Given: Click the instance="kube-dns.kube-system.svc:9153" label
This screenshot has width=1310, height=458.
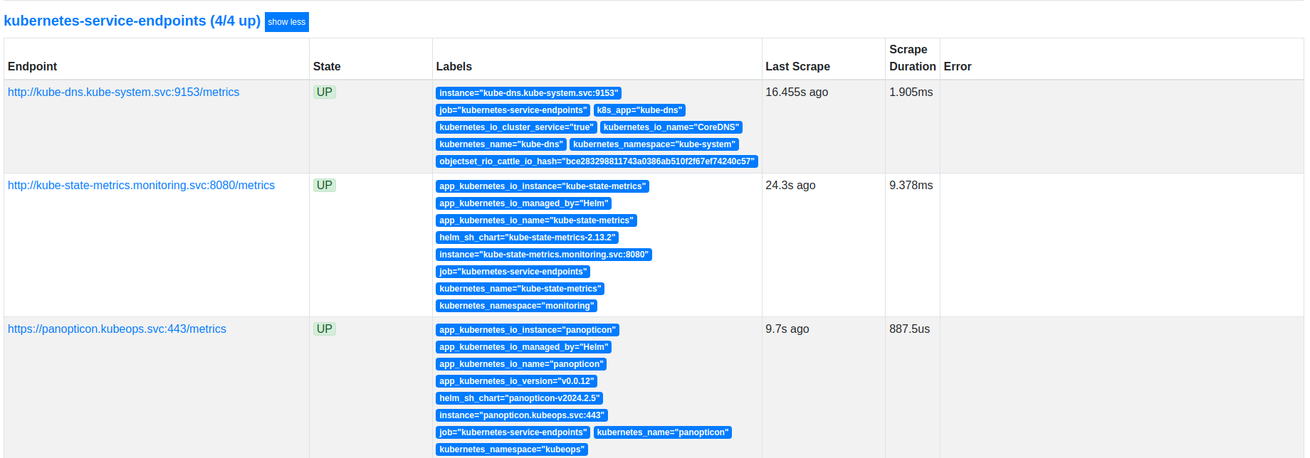Looking at the screenshot, I should pyautogui.click(x=528, y=93).
